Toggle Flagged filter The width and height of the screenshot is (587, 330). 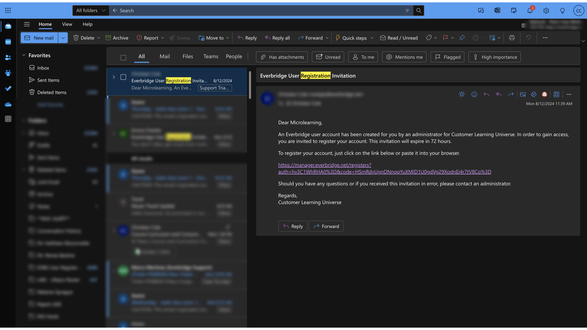[x=448, y=57]
